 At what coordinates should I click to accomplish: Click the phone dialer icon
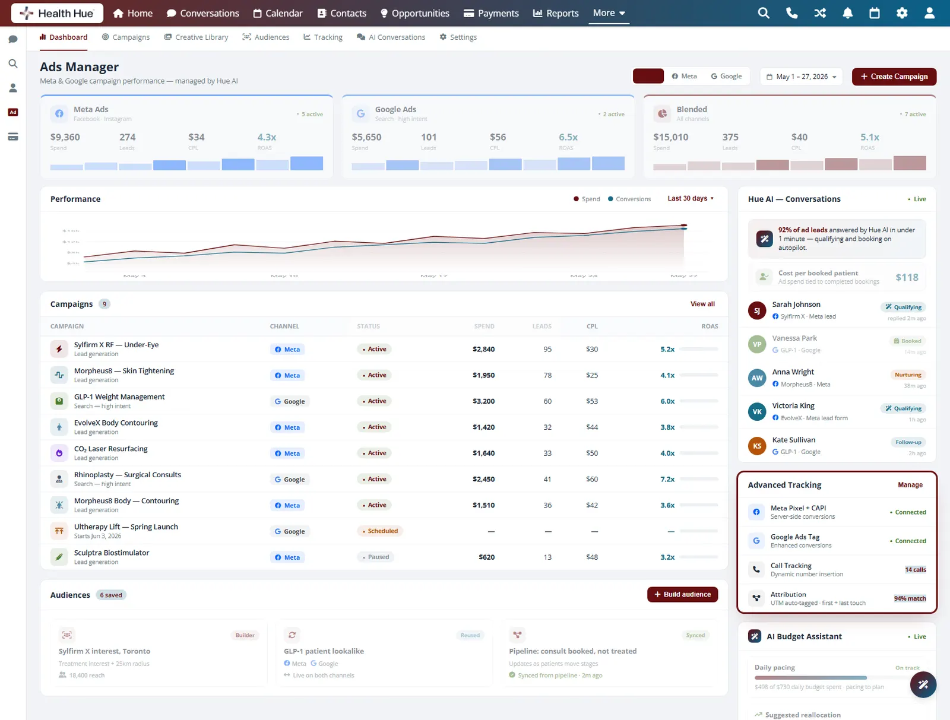pyautogui.click(x=791, y=13)
